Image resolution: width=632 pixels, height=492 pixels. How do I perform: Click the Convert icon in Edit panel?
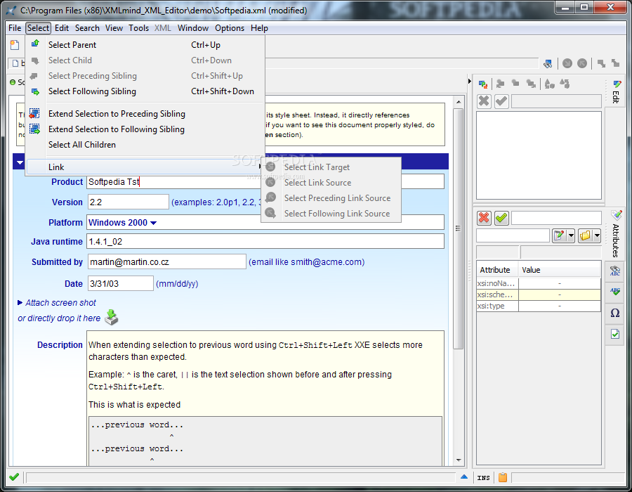[x=549, y=84]
